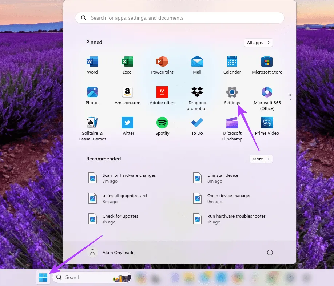Go to next pinned apps page
Viewport: 334px width, 286px height.
point(290,99)
